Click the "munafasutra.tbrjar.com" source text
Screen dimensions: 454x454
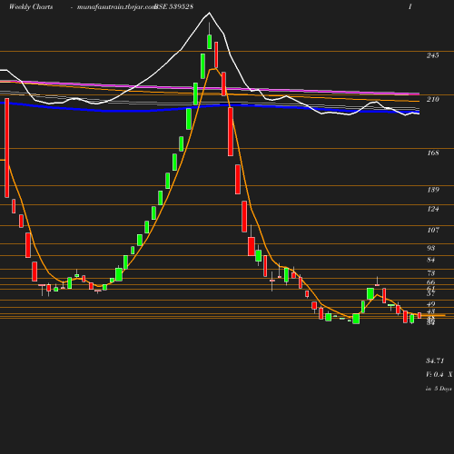116,6
